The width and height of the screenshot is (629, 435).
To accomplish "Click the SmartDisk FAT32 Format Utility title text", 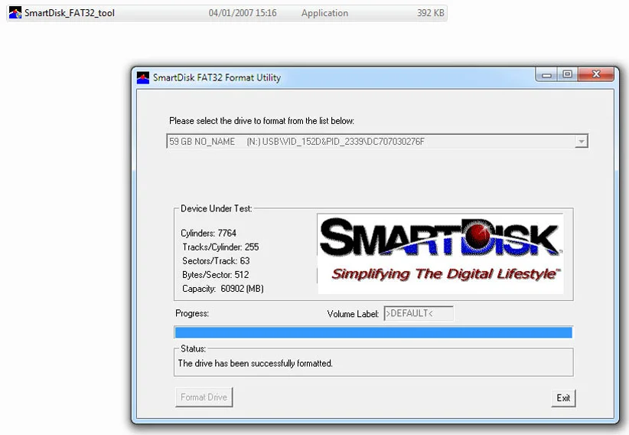I will [x=217, y=77].
